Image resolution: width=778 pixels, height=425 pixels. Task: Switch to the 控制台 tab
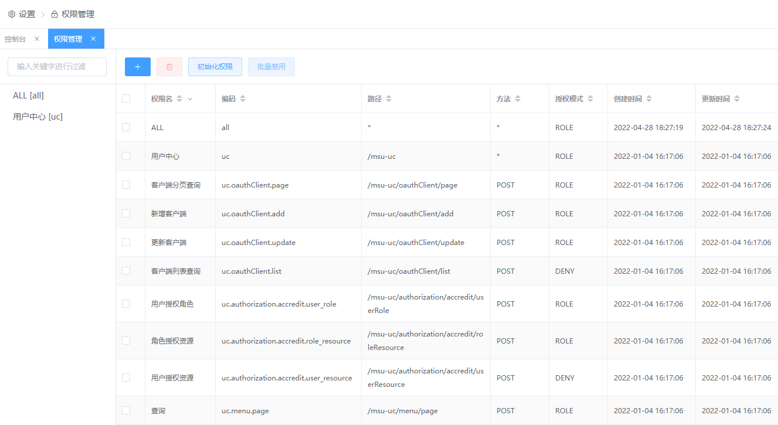(15, 39)
